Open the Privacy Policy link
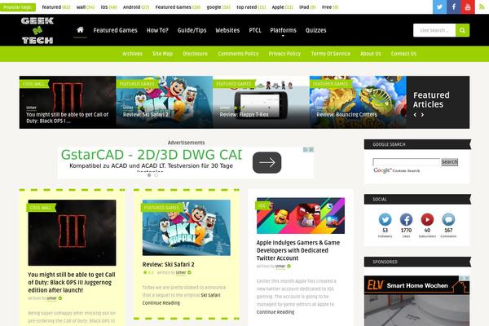The height and width of the screenshot is (326, 489). [284, 54]
